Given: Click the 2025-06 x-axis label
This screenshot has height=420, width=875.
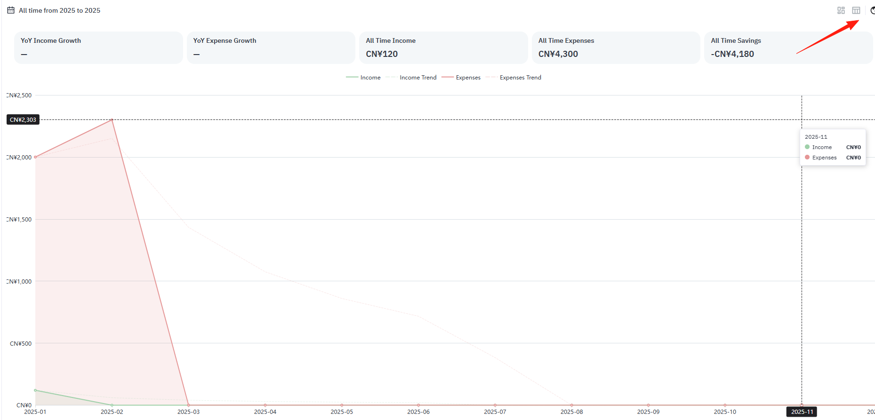Looking at the screenshot, I should pyautogui.click(x=418, y=412).
